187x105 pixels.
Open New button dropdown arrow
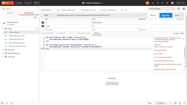point(12,3)
